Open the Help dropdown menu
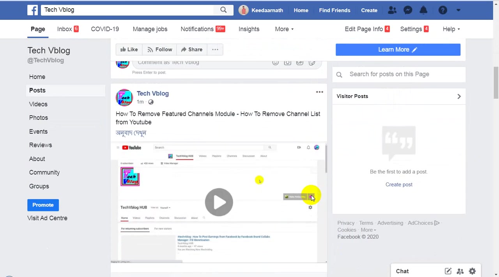Image resolution: width=499 pixels, height=277 pixels. point(451,29)
